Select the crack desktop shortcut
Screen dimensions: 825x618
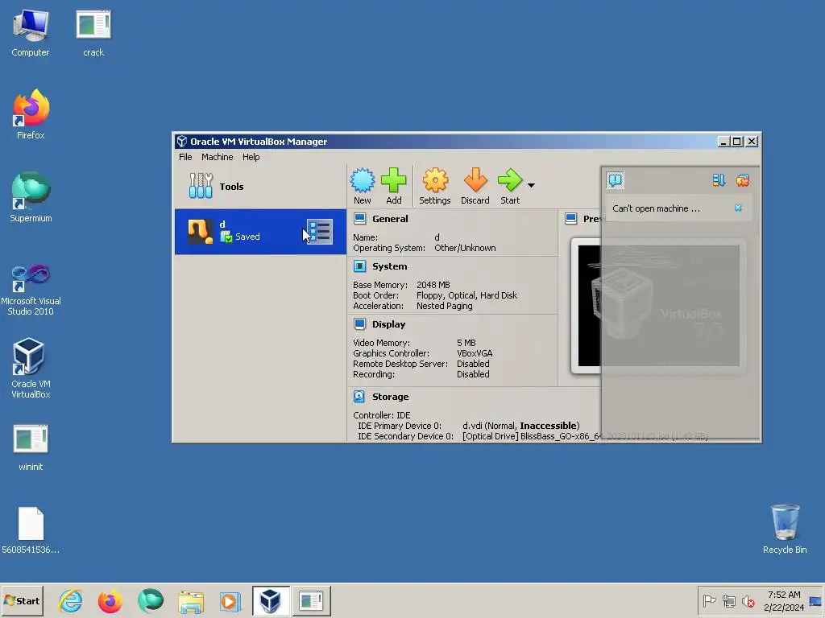click(93, 34)
